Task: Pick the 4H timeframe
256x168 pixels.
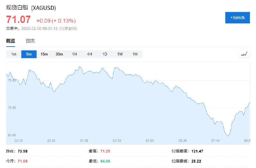Action: (x=90, y=54)
